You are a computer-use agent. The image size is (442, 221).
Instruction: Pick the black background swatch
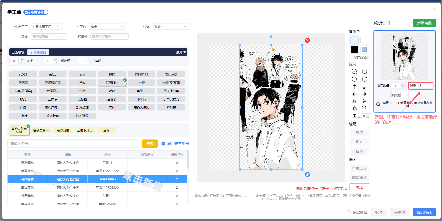[x=354, y=49]
